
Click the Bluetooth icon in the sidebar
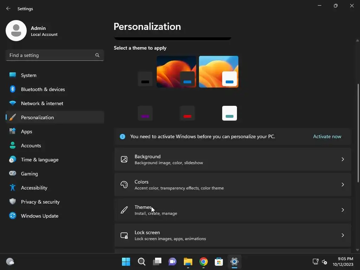tap(13, 89)
